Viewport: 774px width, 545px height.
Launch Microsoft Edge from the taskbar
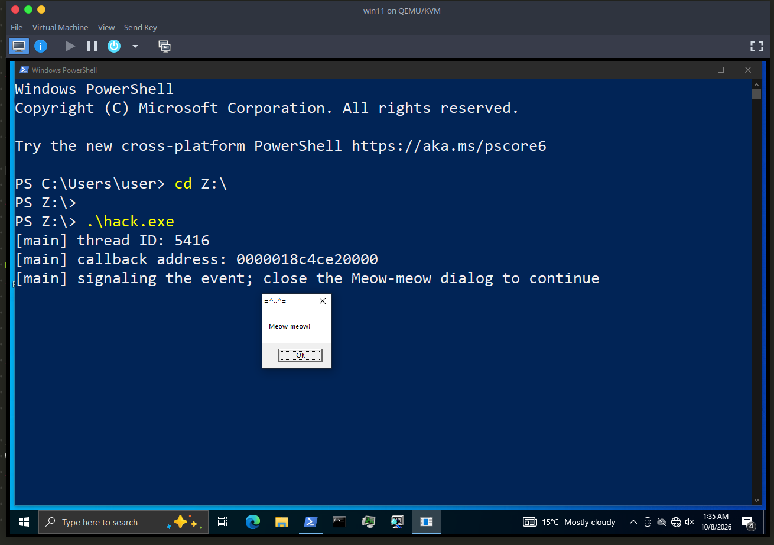click(x=253, y=522)
